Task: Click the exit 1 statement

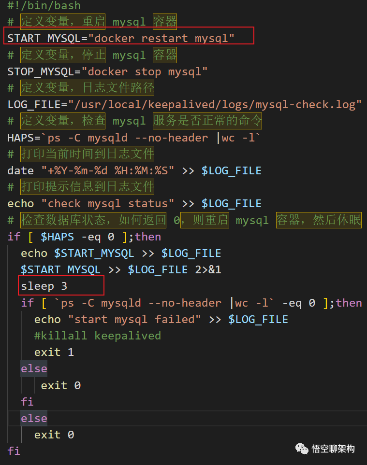Action: (54, 352)
